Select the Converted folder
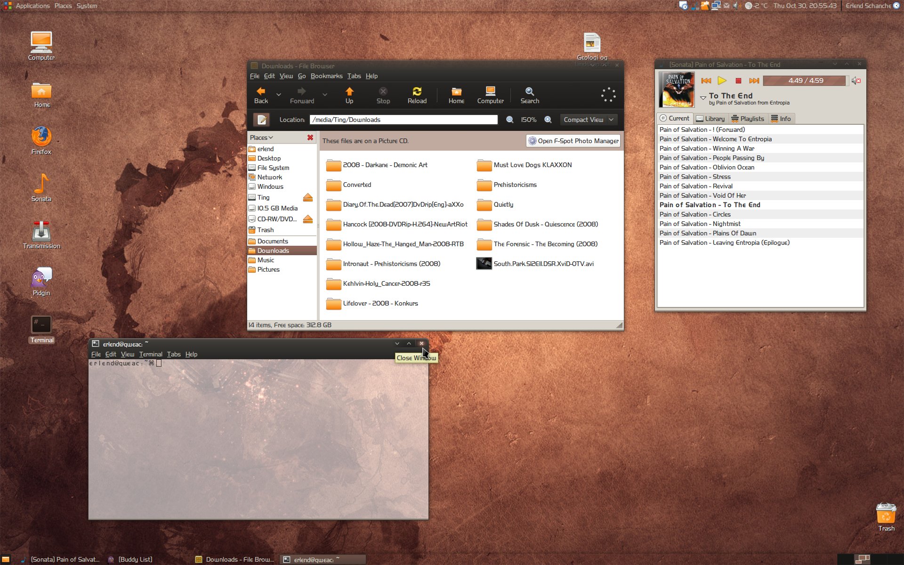The image size is (904, 565). tap(349, 185)
